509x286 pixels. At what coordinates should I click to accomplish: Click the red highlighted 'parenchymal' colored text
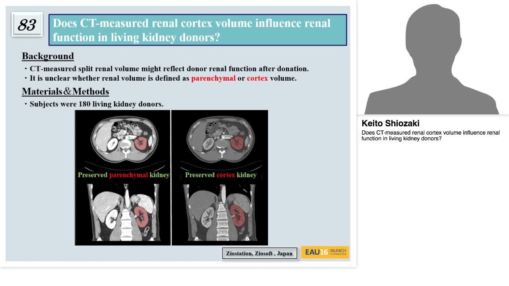pos(214,78)
